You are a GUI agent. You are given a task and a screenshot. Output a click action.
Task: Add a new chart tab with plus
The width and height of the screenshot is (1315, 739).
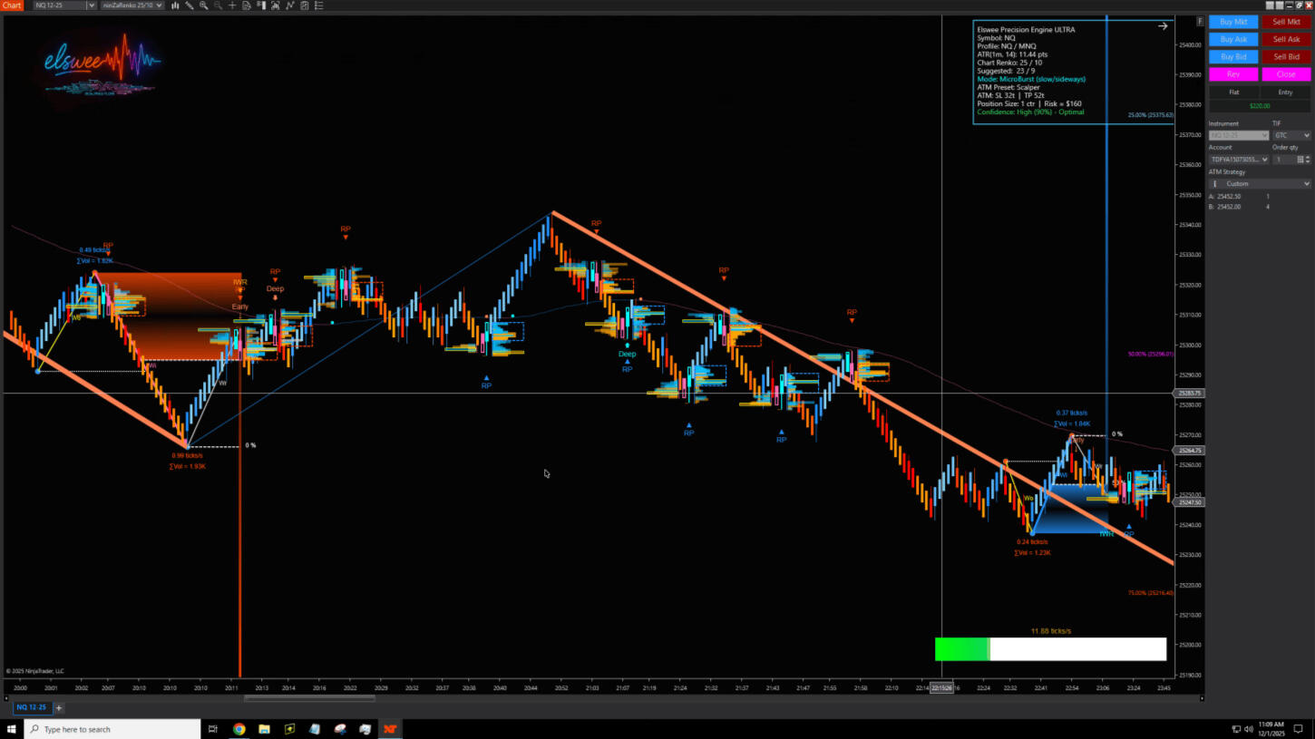(x=59, y=707)
